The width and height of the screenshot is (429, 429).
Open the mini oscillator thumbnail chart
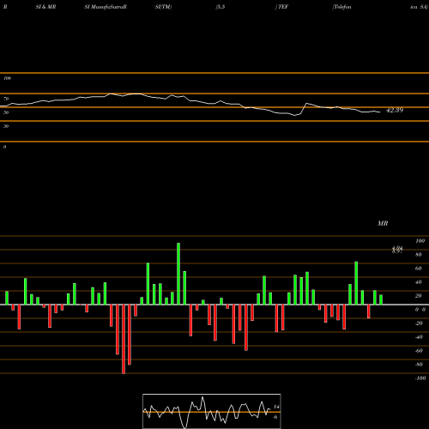pos(212,411)
